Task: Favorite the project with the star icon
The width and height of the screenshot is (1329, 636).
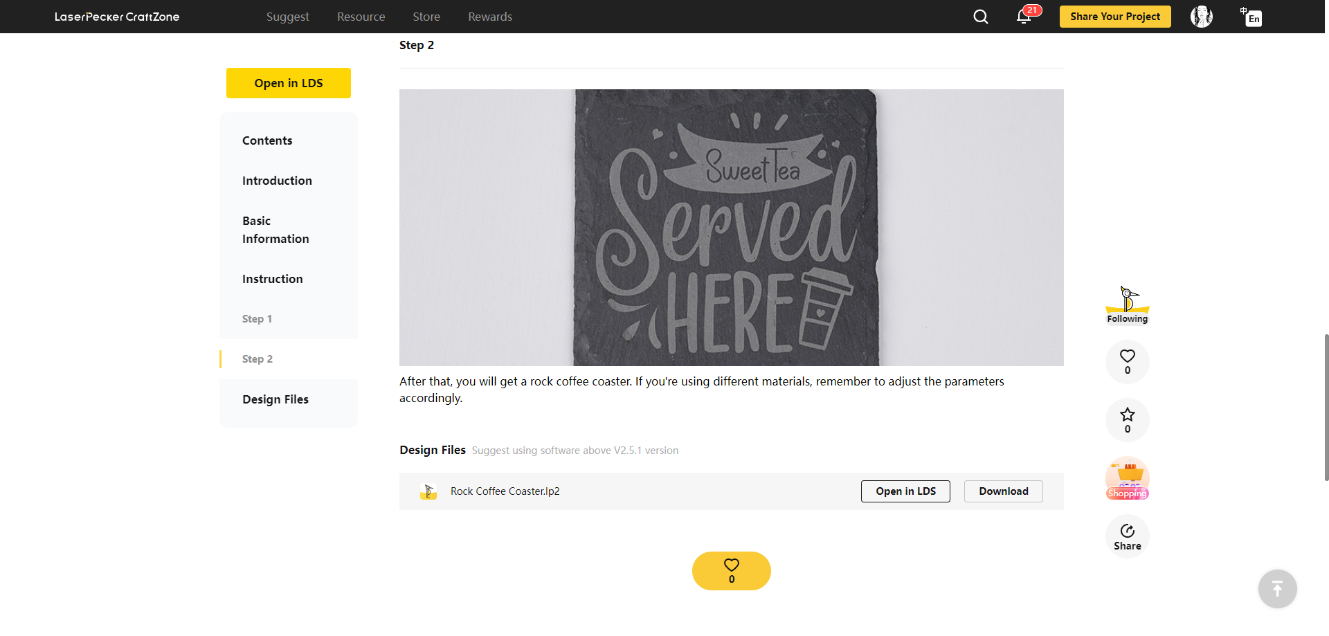Action: [x=1128, y=420]
